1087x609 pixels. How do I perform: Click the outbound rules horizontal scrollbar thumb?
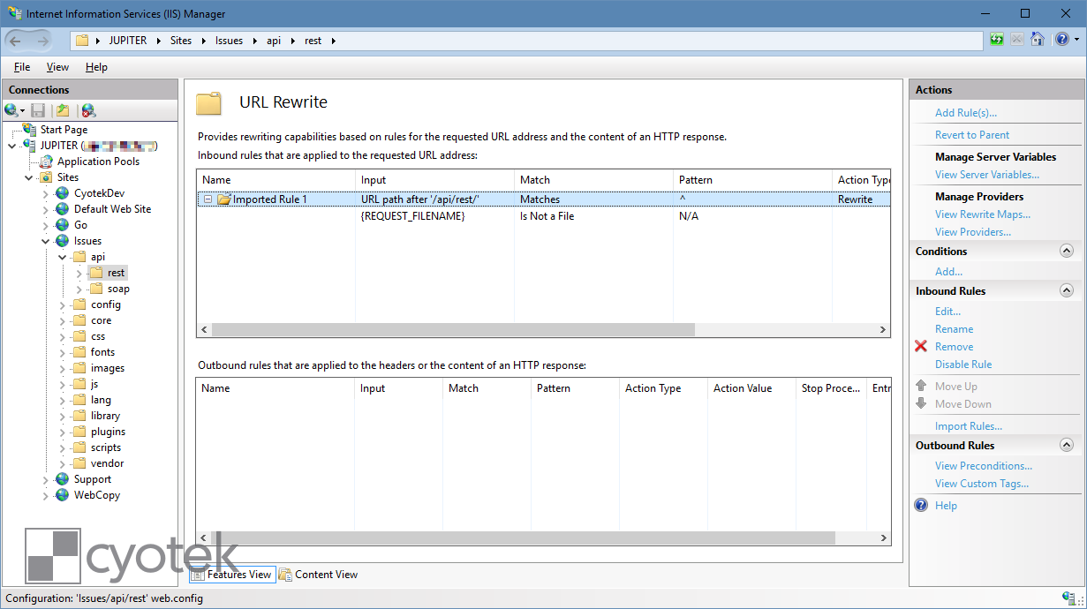(x=523, y=538)
